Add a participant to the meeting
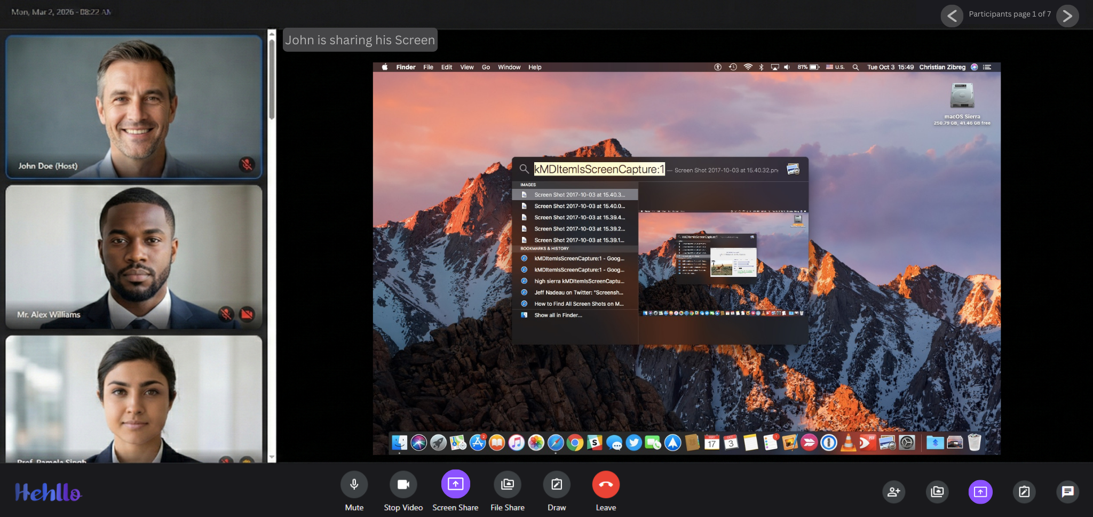The height and width of the screenshot is (517, 1093). coord(893,492)
